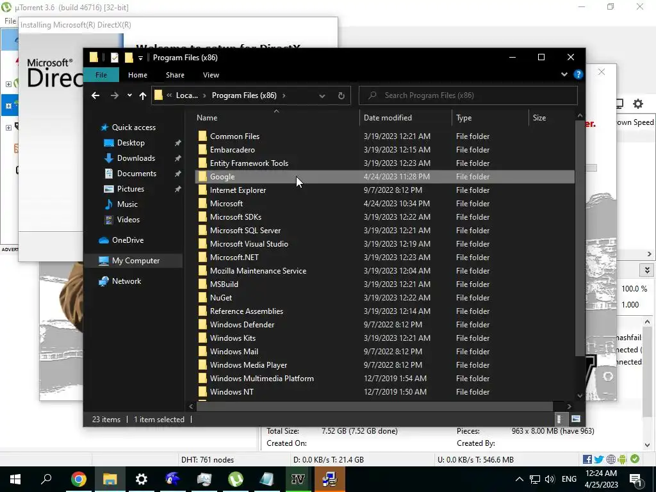The height and width of the screenshot is (492, 656).
Task: Go forward with Explorer's forward arrow
Action: 114,95
